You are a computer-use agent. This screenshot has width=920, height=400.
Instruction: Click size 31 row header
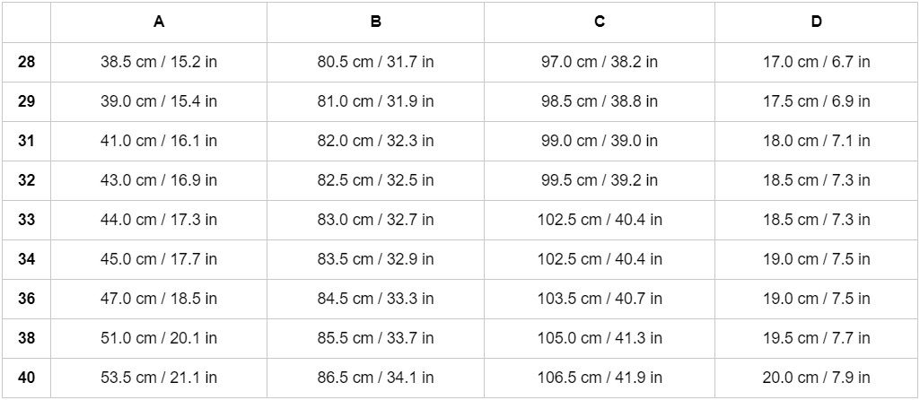[27, 141]
